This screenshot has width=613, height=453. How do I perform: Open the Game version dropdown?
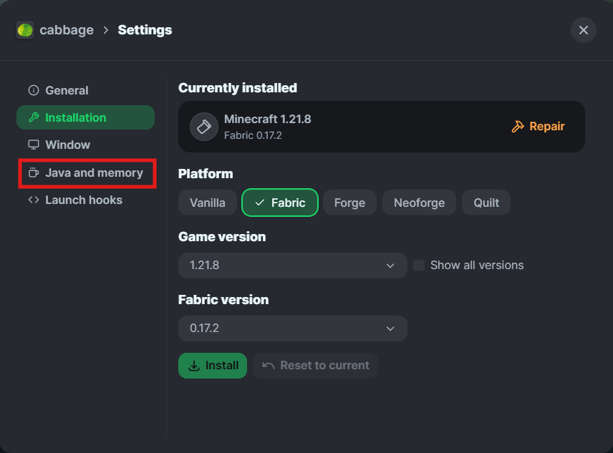292,266
